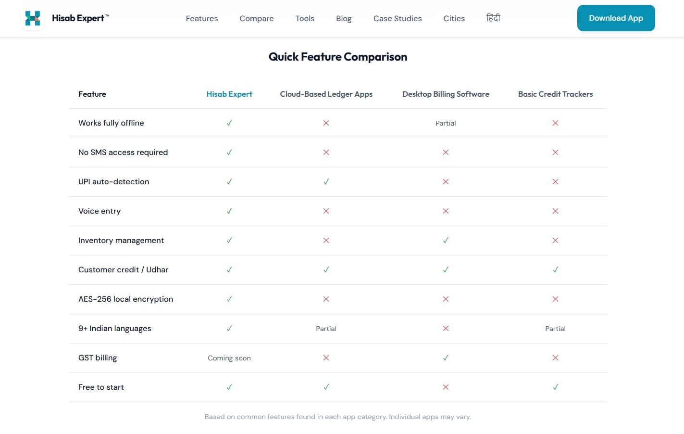The image size is (684, 434).
Task: Click the Desktop Billing cross for Free to start
Action: point(446,387)
